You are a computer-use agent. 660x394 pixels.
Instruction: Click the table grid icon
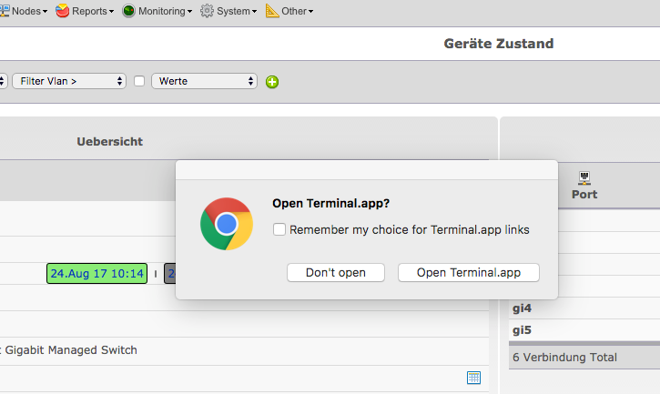tap(473, 378)
